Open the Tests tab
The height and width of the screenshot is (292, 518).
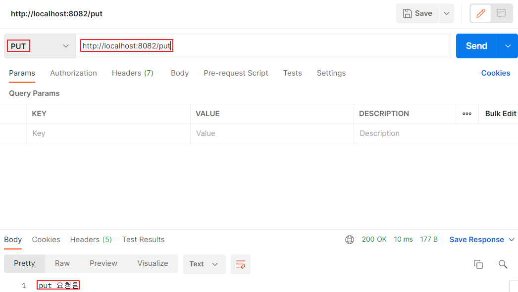click(x=292, y=73)
